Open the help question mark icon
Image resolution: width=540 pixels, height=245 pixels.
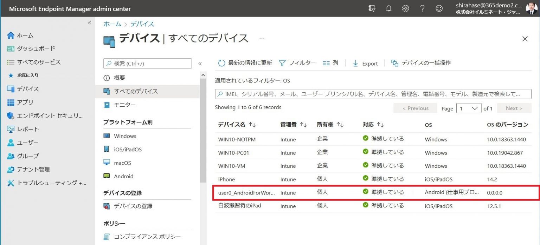tap(422, 8)
